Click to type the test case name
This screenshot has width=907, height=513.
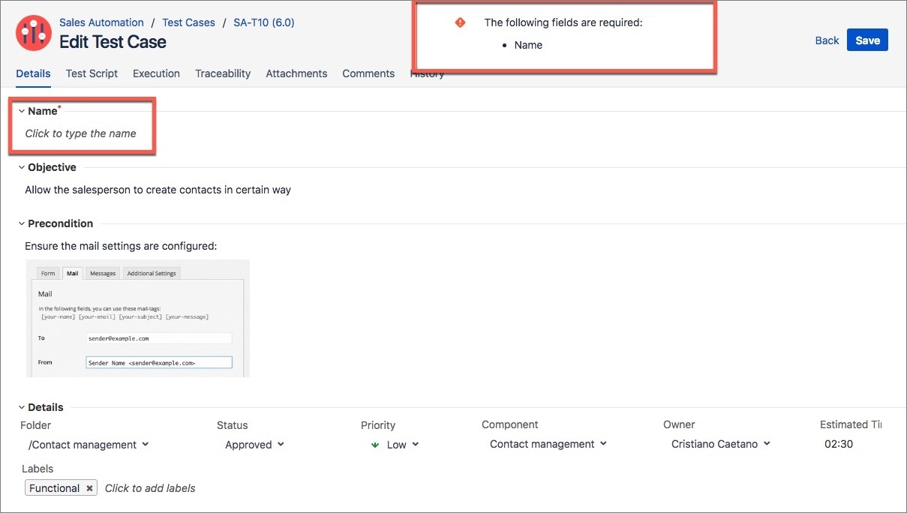point(81,133)
